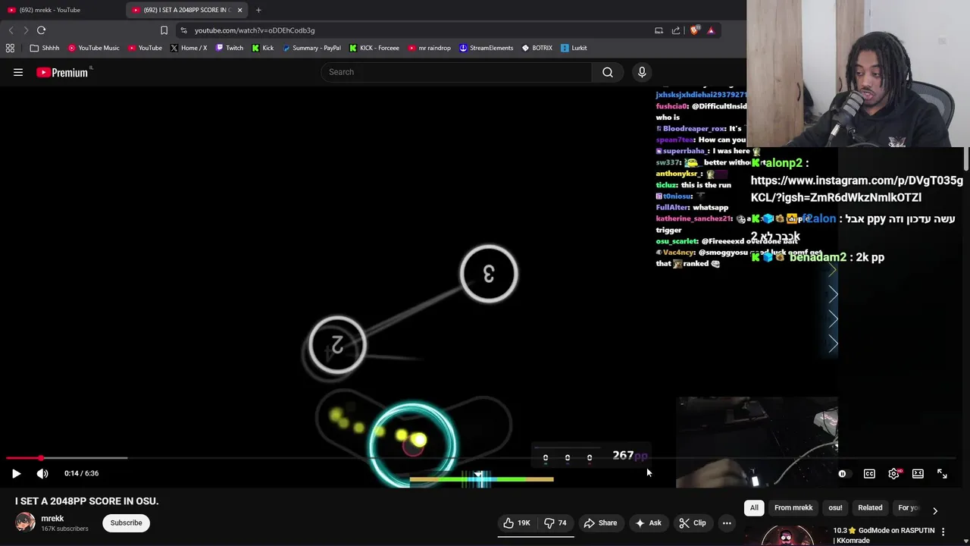
Task: Open the mr raindrop bookmark
Action: (429, 48)
